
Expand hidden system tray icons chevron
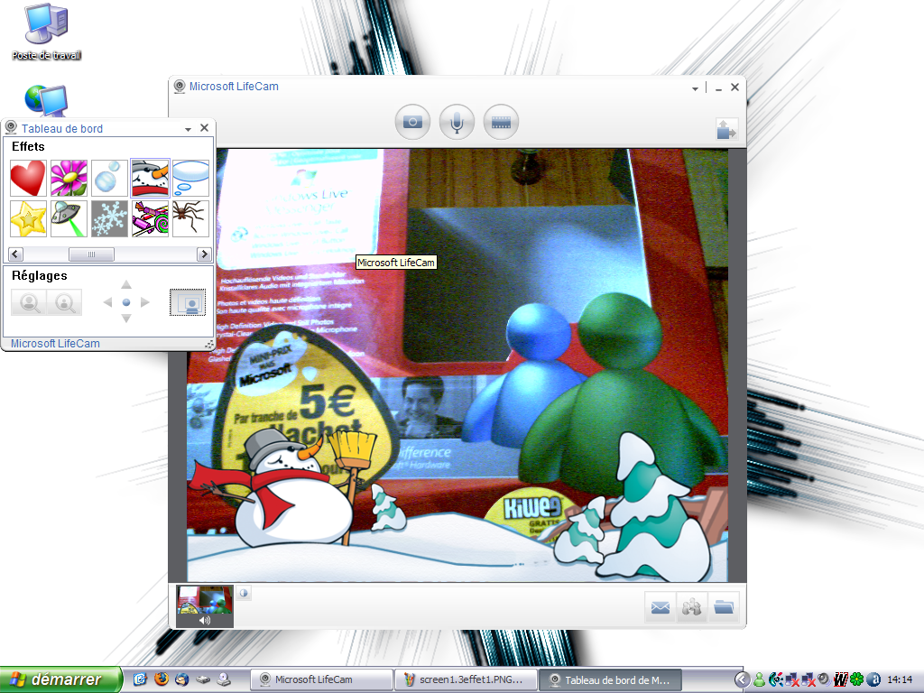tap(743, 680)
